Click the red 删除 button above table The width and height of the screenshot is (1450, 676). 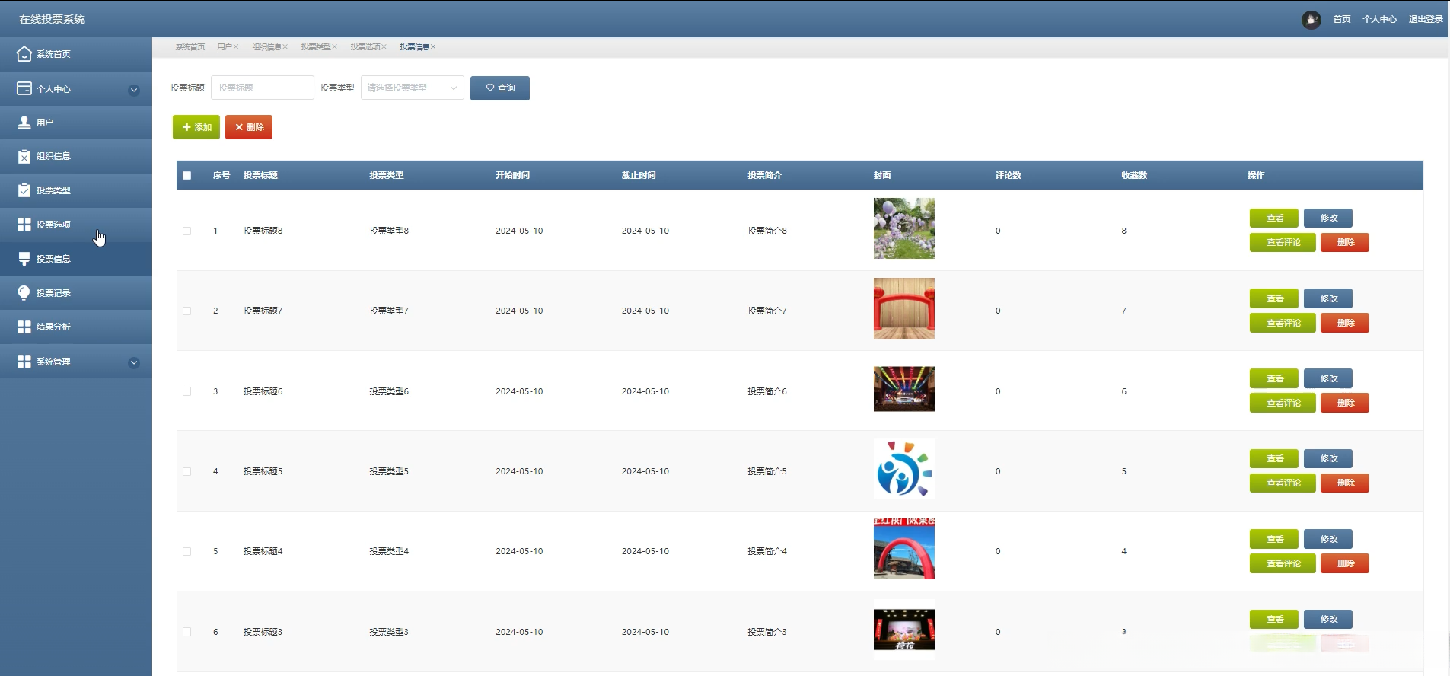click(x=249, y=127)
